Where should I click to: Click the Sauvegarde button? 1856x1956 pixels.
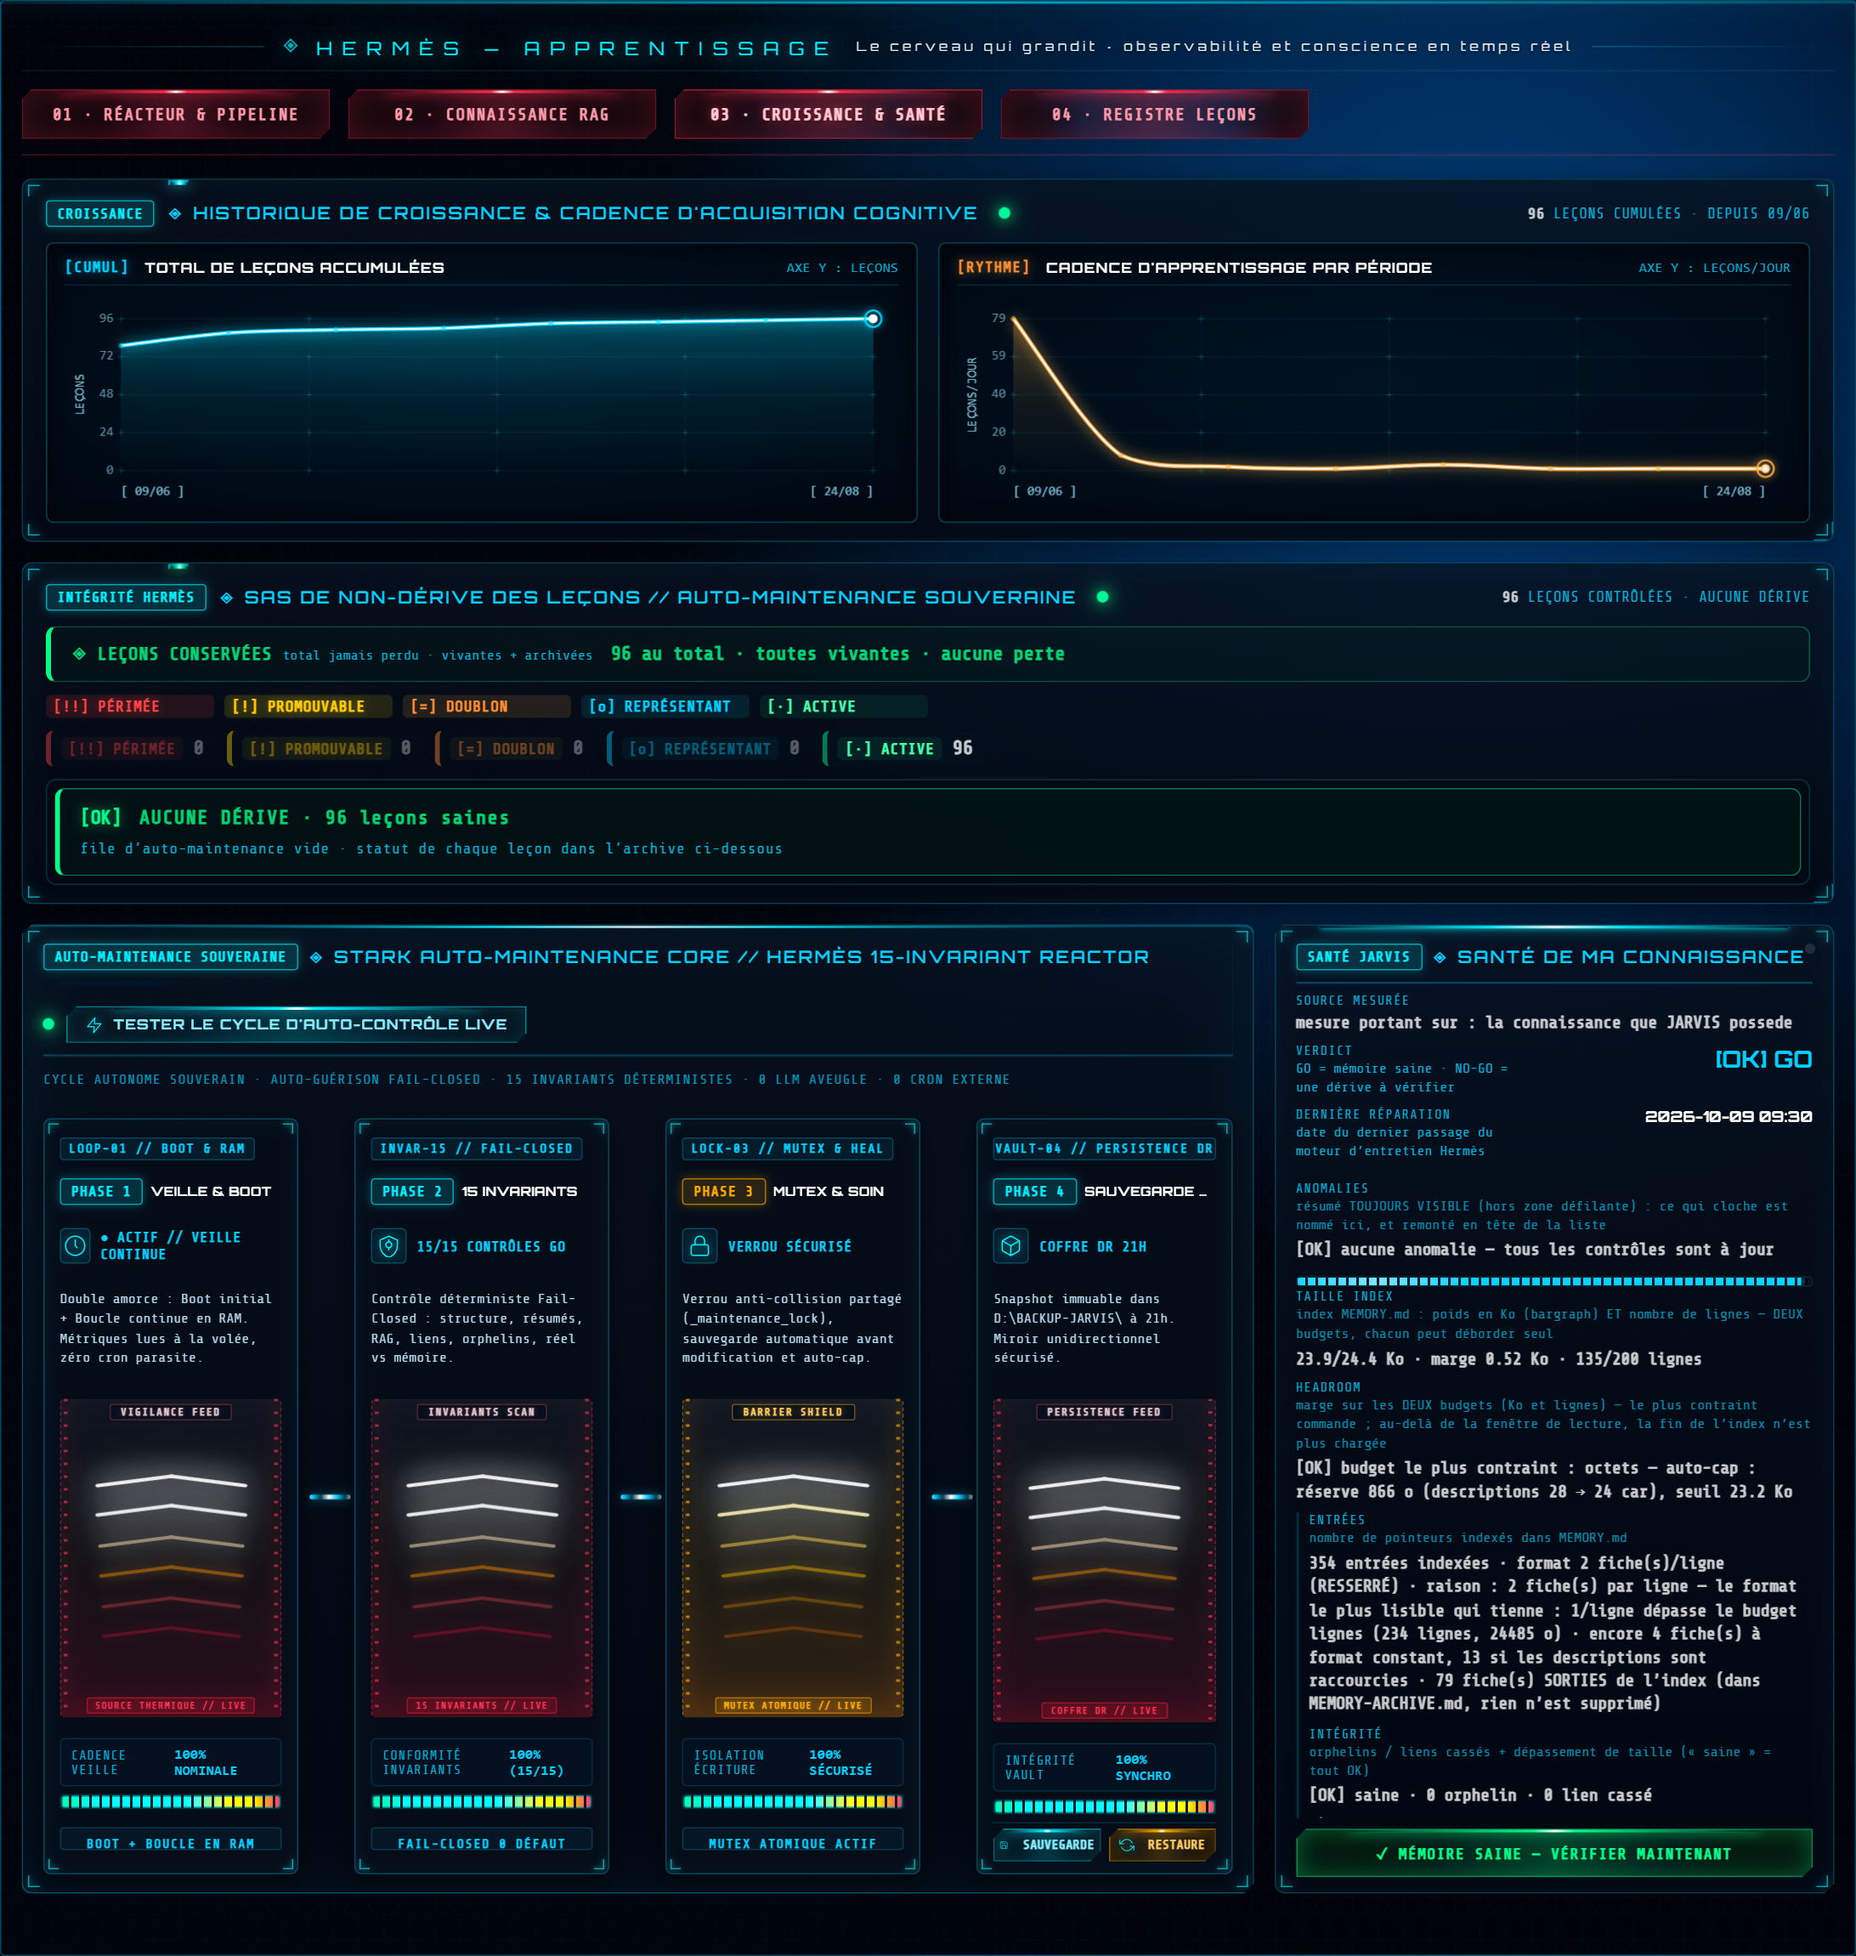pyautogui.click(x=1047, y=1844)
